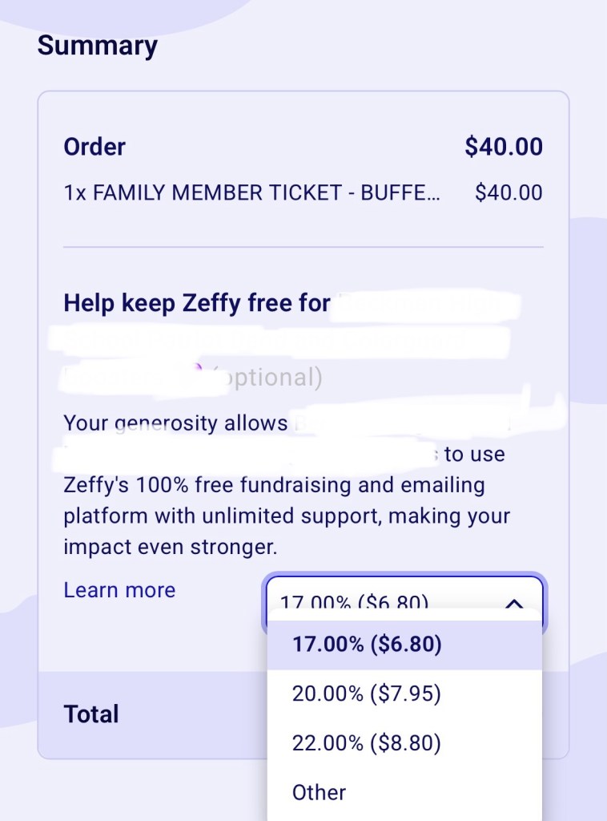Click the Summary heading
607x821 pixels.
(x=97, y=46)
